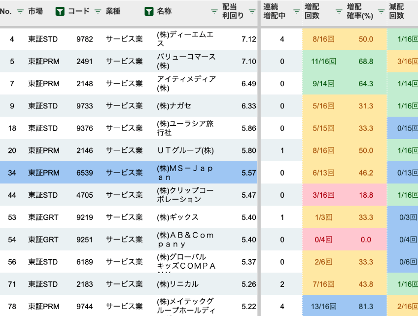Click increase probability value 81.3
This screenshot has height=316, width=418.
tap(366, 307)
